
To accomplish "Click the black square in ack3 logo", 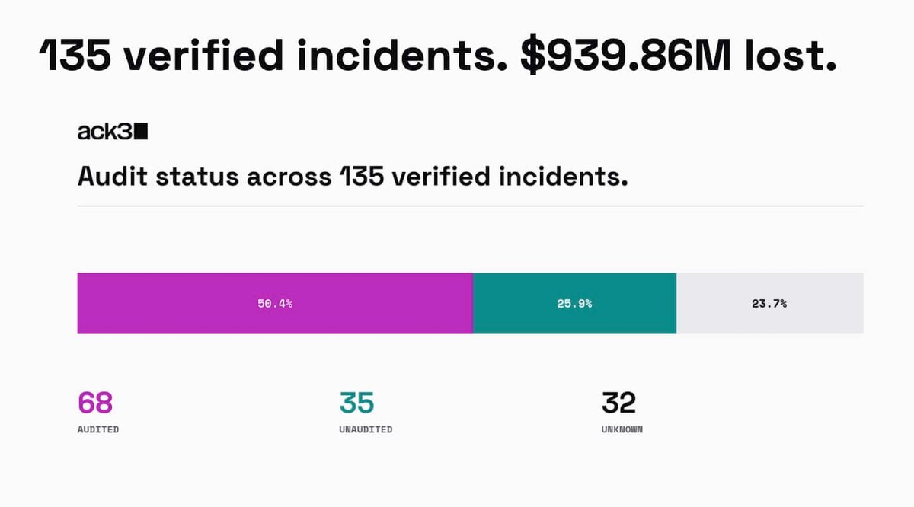I will coord(141,132).
